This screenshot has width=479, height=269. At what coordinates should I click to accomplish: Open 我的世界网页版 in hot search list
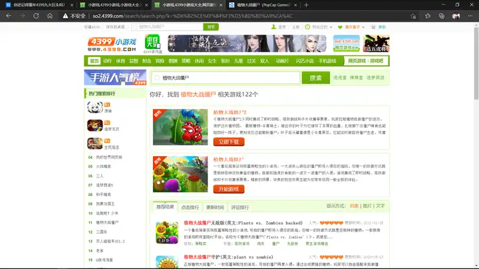(x=109, y=157)
